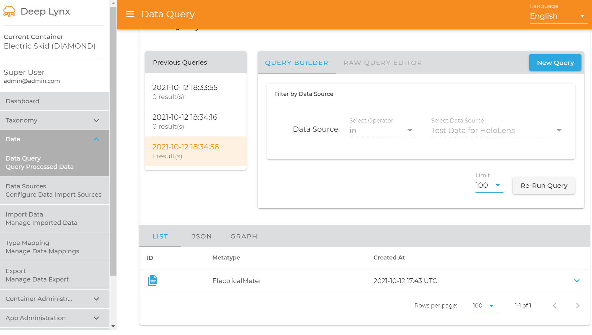
Task: Click the sidebar scrollbar thumb
Action: pyautogui.click(x=113, y=141)
